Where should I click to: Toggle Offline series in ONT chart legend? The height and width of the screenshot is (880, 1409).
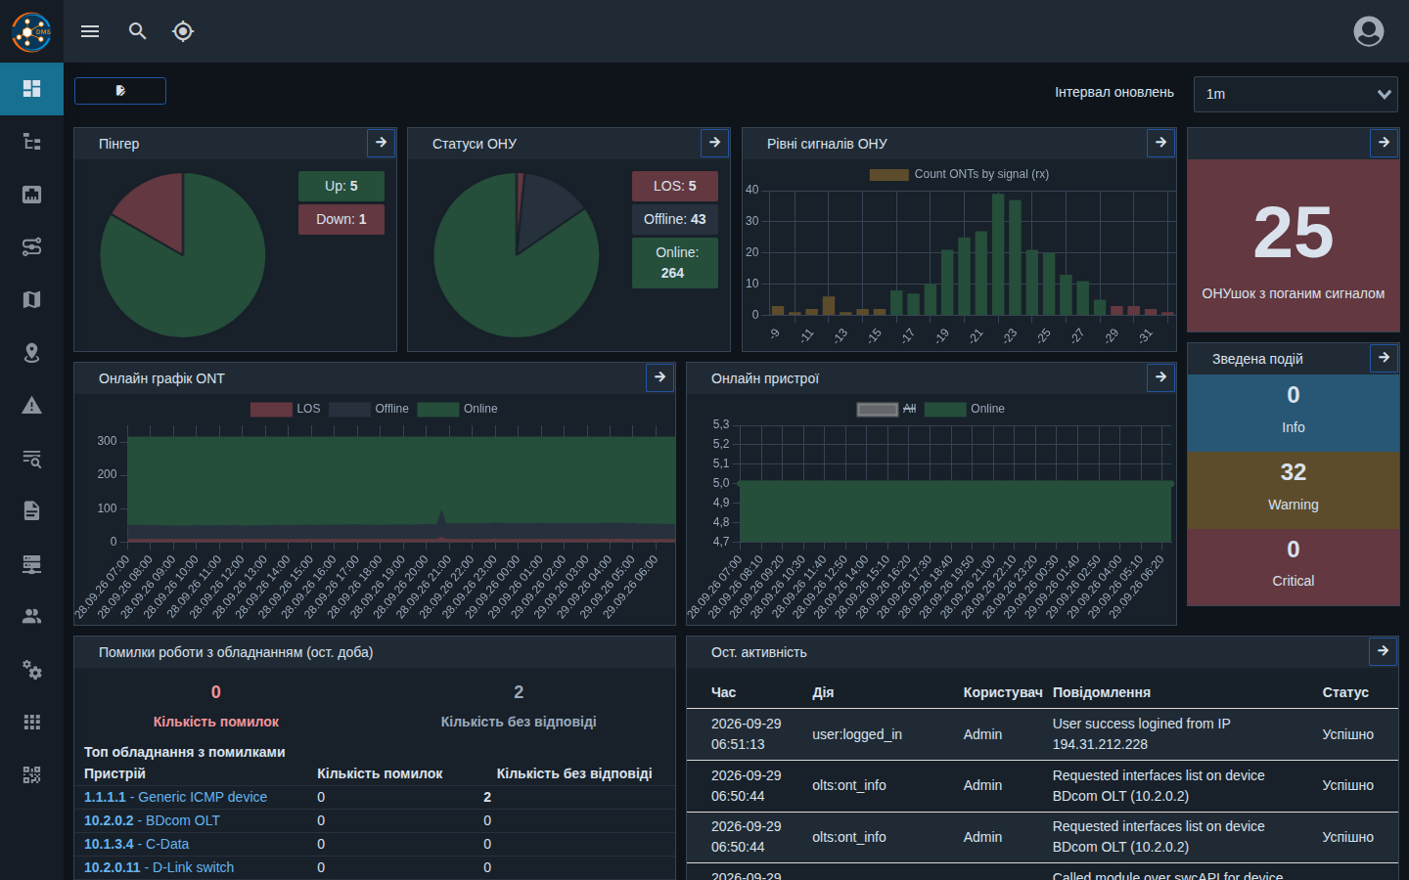pyautogui.click(x=369, y=409)
